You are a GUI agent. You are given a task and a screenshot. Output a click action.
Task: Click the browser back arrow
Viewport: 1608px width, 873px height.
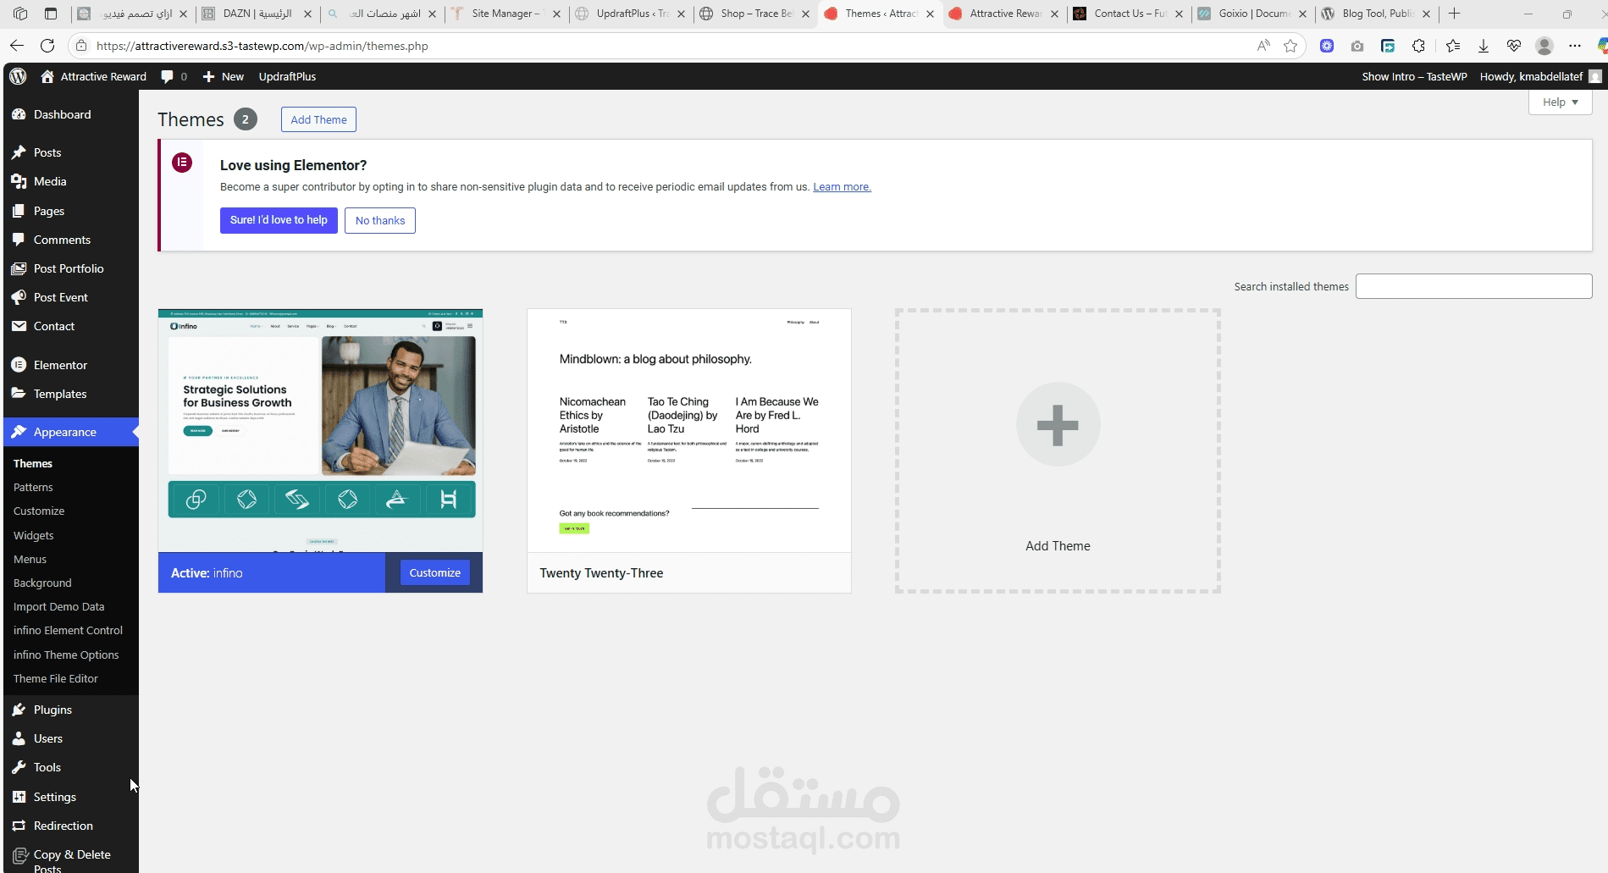pos(17,46)
